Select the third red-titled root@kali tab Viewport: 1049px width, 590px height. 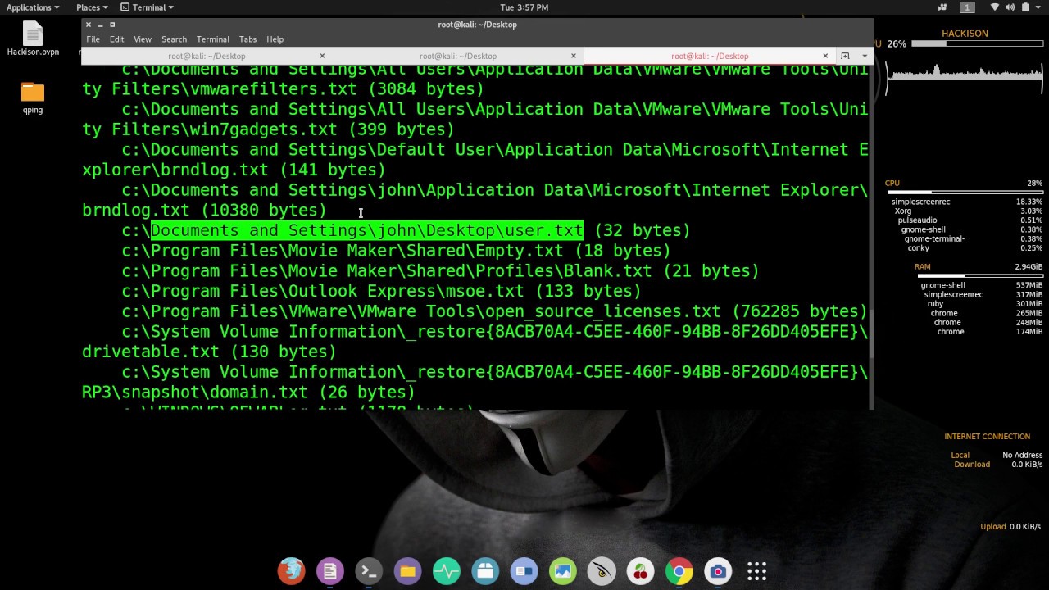(x=710, y=56)
